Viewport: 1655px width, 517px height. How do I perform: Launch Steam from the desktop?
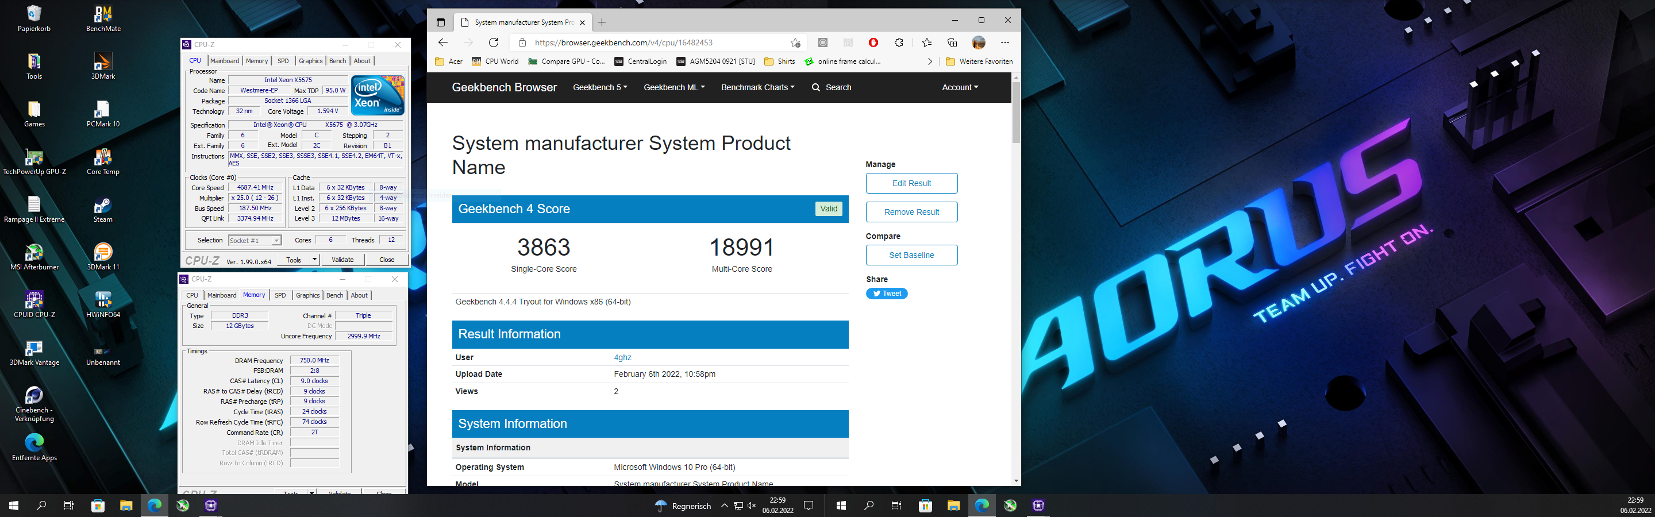tap(103, 209)
